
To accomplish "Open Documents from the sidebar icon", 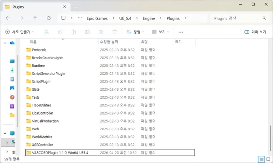I will click(x=12, y=79).
